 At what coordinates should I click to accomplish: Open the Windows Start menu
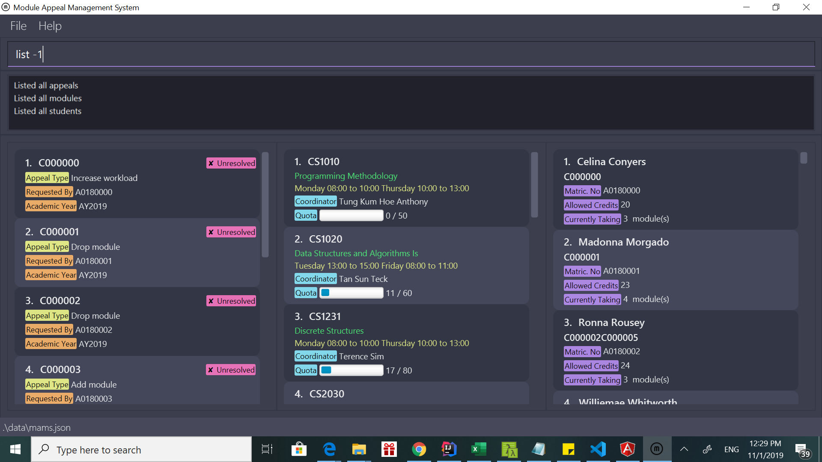click(15, 449)
